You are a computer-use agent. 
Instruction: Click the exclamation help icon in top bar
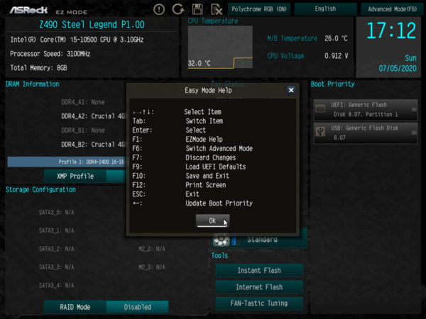159,9
